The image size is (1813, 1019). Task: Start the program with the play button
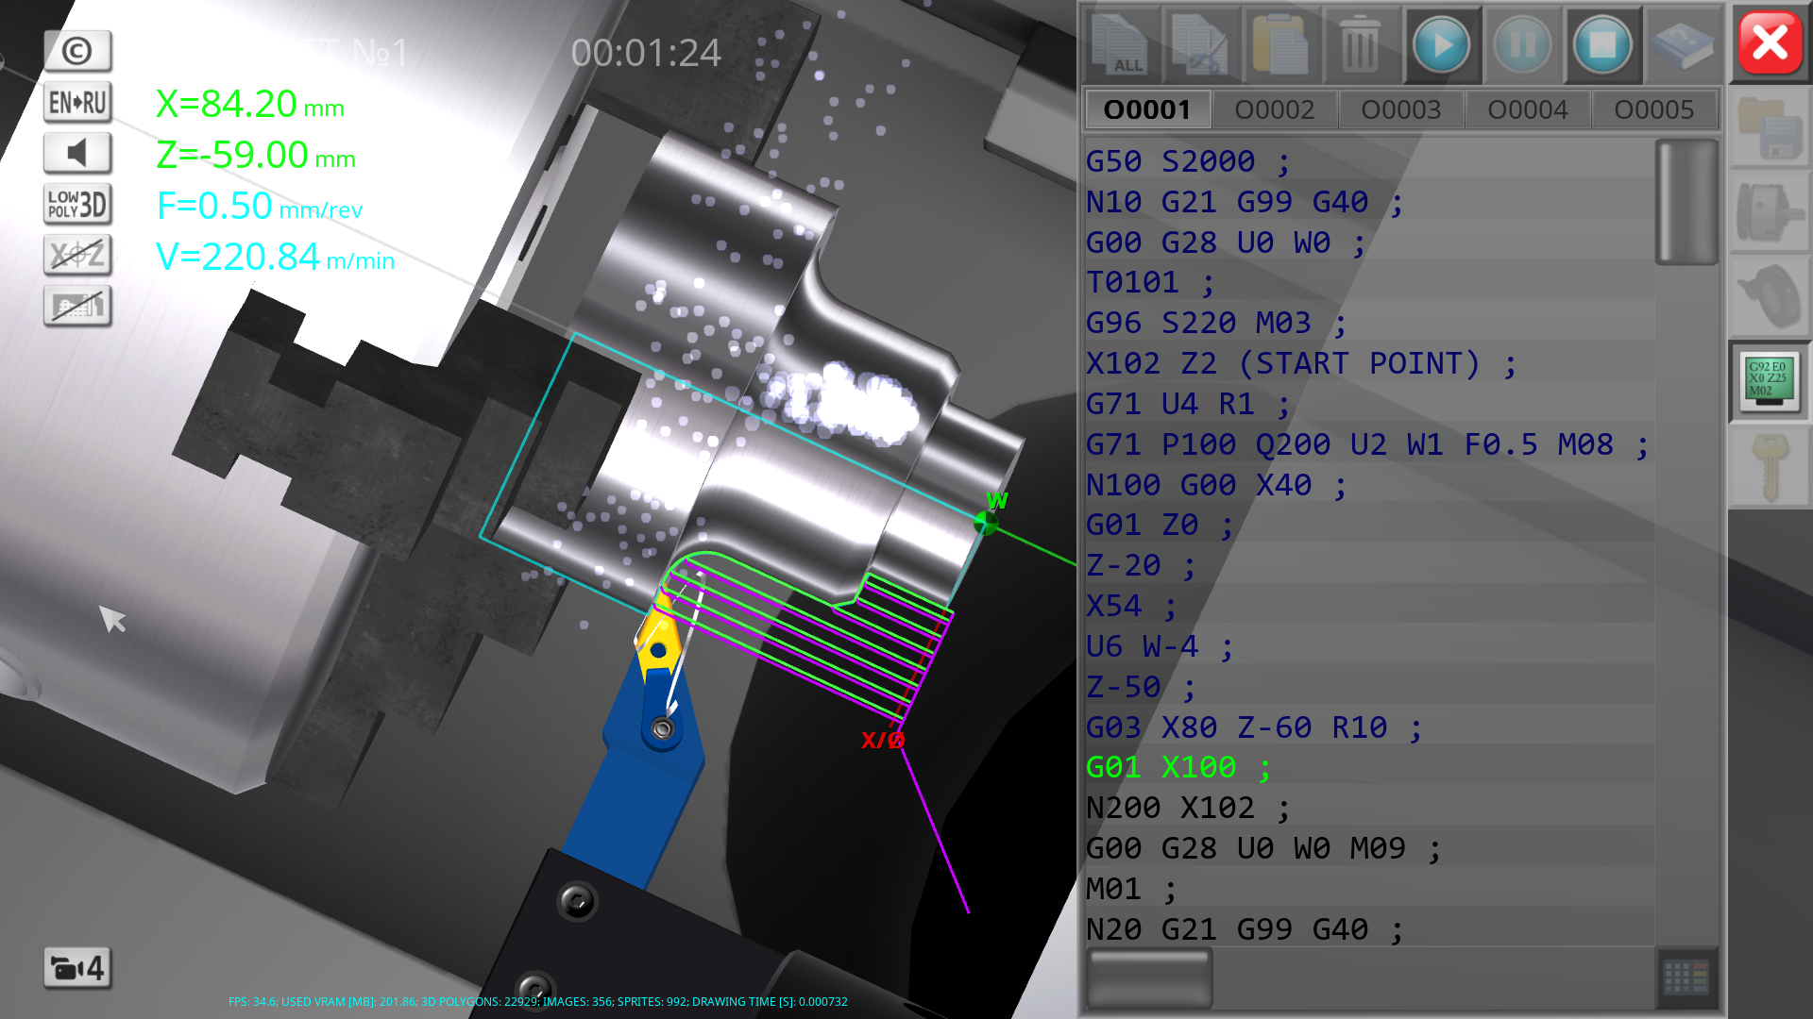click(x=1441, y=44)
